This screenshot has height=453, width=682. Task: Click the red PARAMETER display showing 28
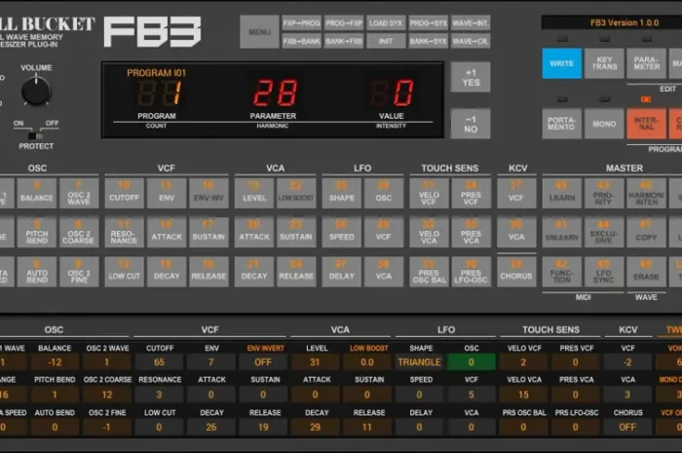(x=276, y=93)
